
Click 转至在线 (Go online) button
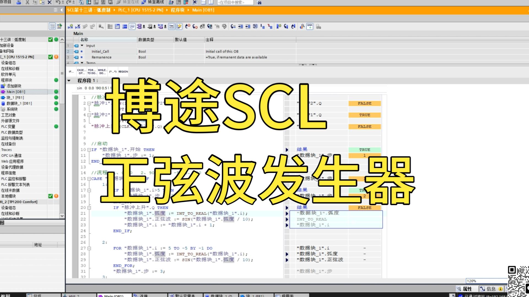coord(127,2)
